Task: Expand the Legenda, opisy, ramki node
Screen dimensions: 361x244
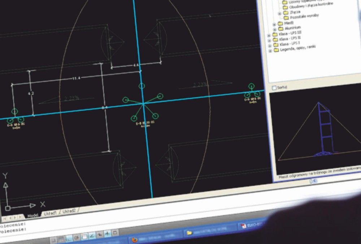Action: [270, 51]
